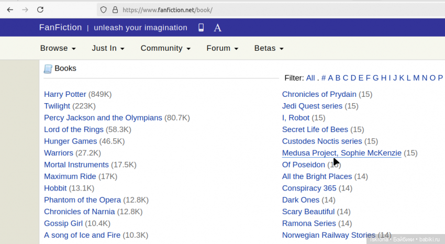Open Medusa Project, Sophie McKenzie link

pos(341,153)
